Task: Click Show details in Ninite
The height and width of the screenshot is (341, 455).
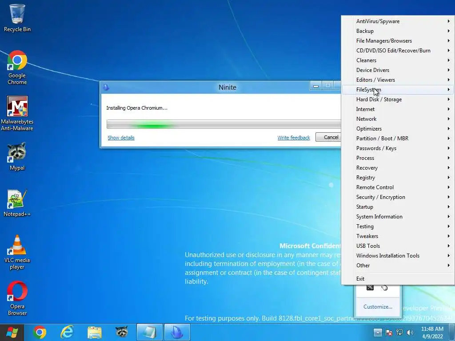Action: pyautogui.click(x=121, y=138)
